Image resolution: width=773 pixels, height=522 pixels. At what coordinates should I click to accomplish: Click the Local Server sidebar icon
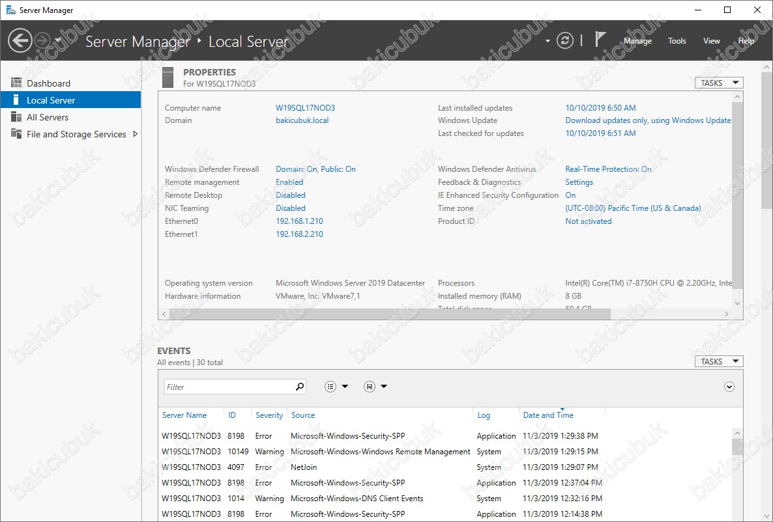pyautogui.click(x=16, y=100)
